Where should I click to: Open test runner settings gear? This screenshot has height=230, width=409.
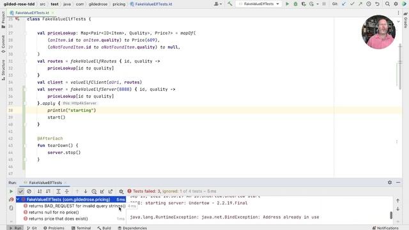121,192
